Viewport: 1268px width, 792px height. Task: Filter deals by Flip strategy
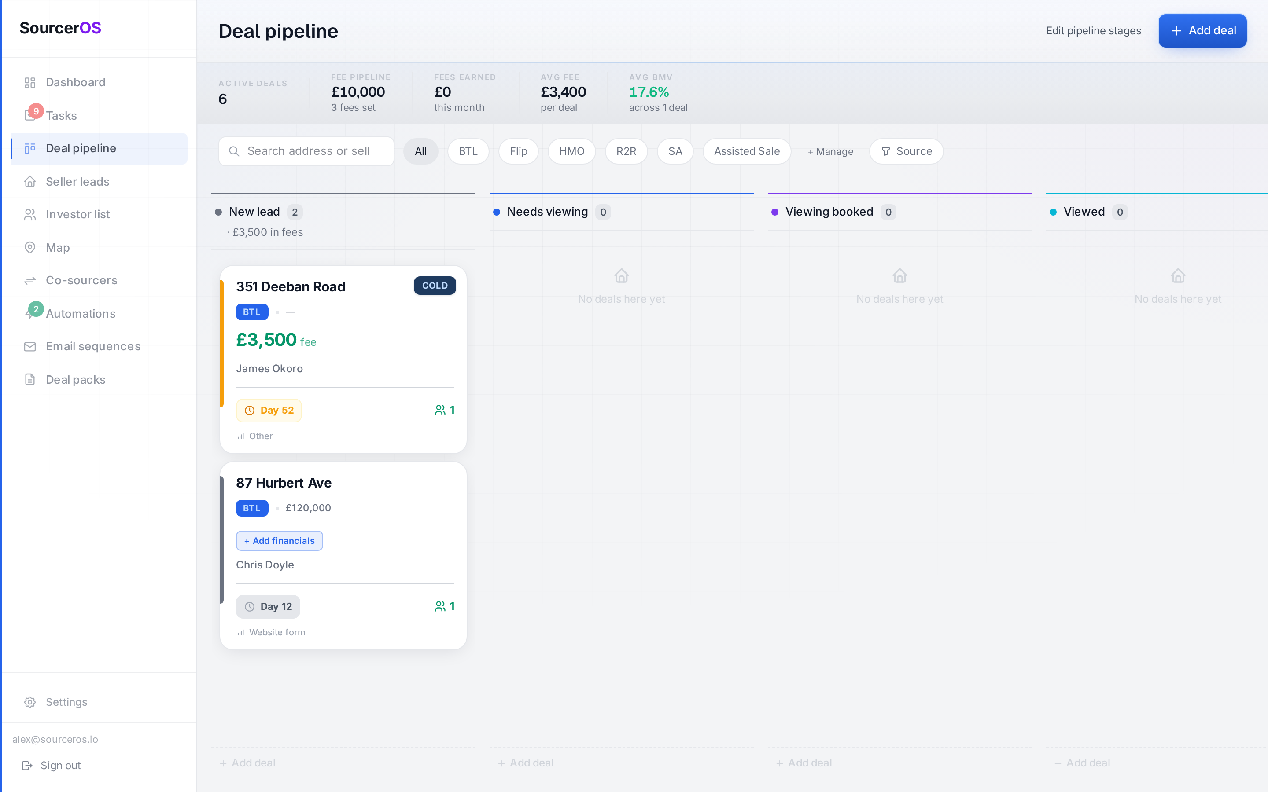[x=518, y=151]
